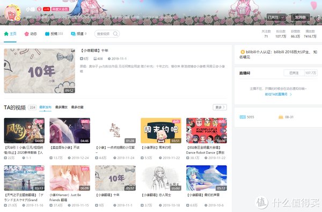Click the bilibili verification lightning icon
The height and width of the screenshot is (212, 322).
[243, 52]
